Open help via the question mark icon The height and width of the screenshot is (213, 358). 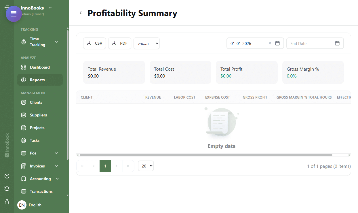[7, 176]
